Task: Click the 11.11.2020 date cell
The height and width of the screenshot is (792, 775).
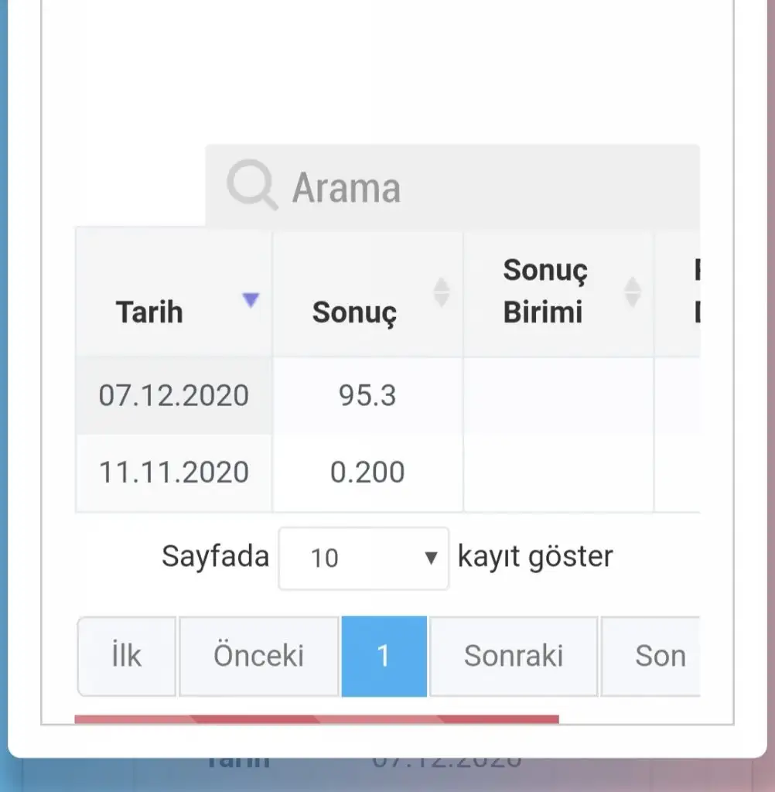Action: point(174,472)
